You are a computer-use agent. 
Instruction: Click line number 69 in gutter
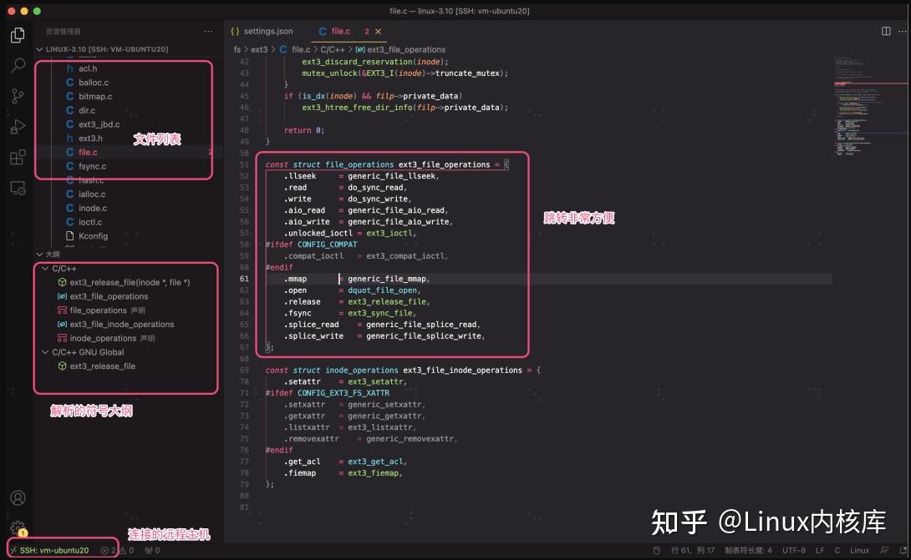244,371
